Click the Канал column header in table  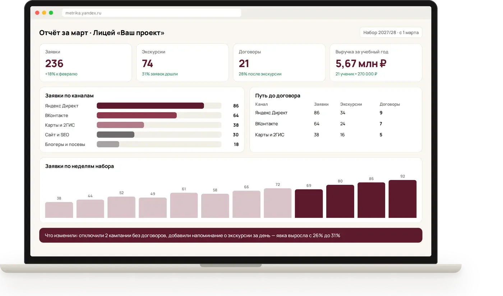[261, 104]
